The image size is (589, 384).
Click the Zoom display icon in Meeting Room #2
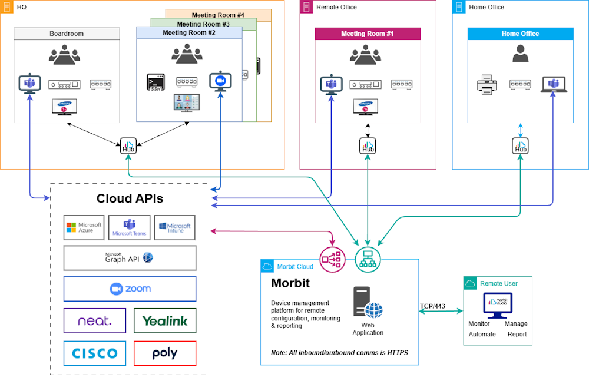[220, 81]
